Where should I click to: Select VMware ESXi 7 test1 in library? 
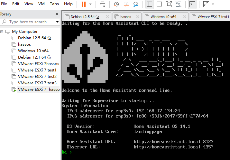(x=37, y=70)
